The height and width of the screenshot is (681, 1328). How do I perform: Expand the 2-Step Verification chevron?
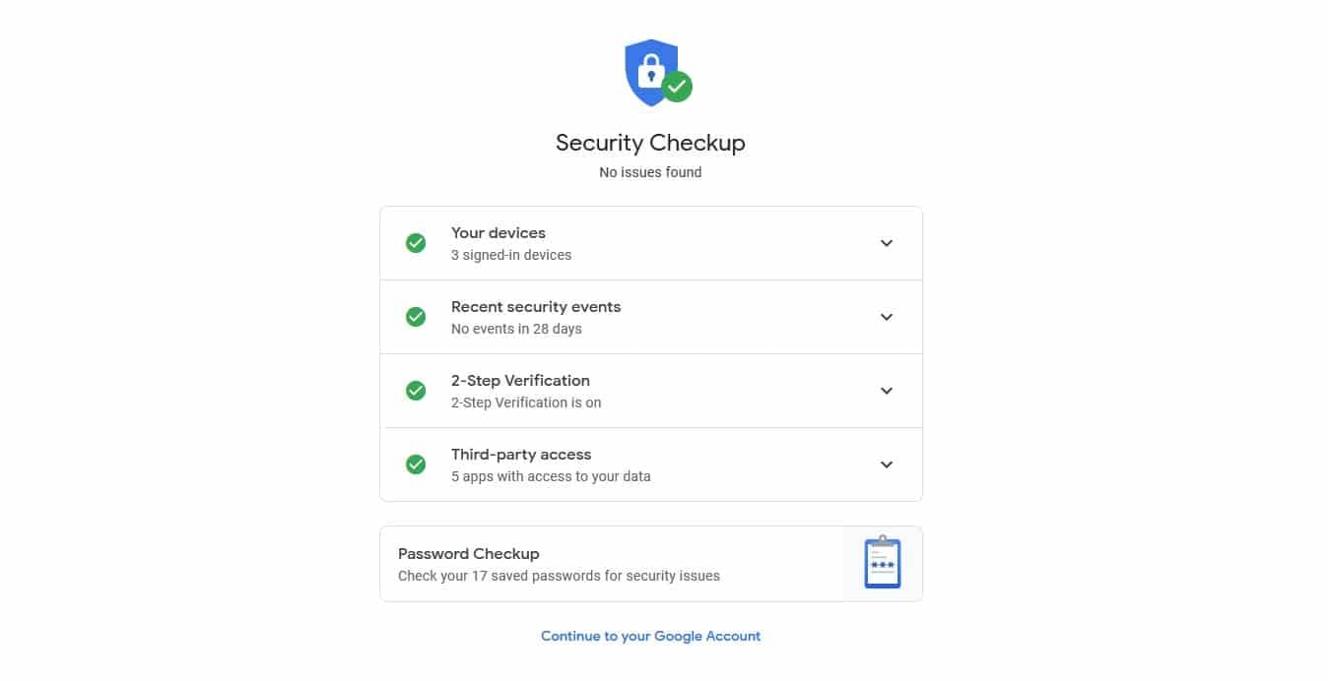click(x=887, y=391)
